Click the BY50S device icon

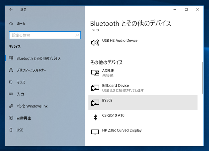pyautogui.click(x=95, y=103)
